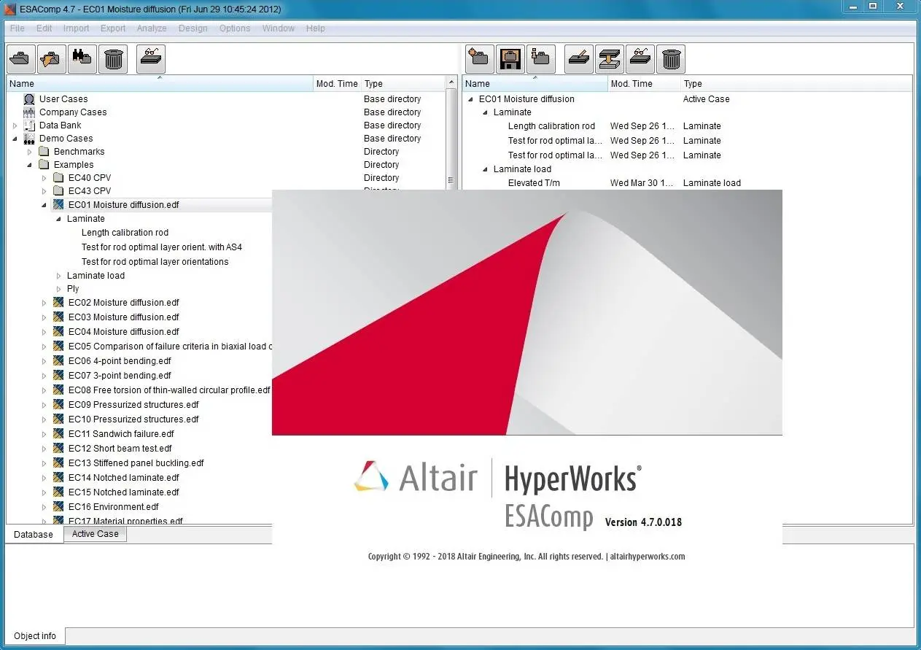921x650 pixels.
Task: Select EC14 Notched laminate.edf
Action: pos(123,478)
